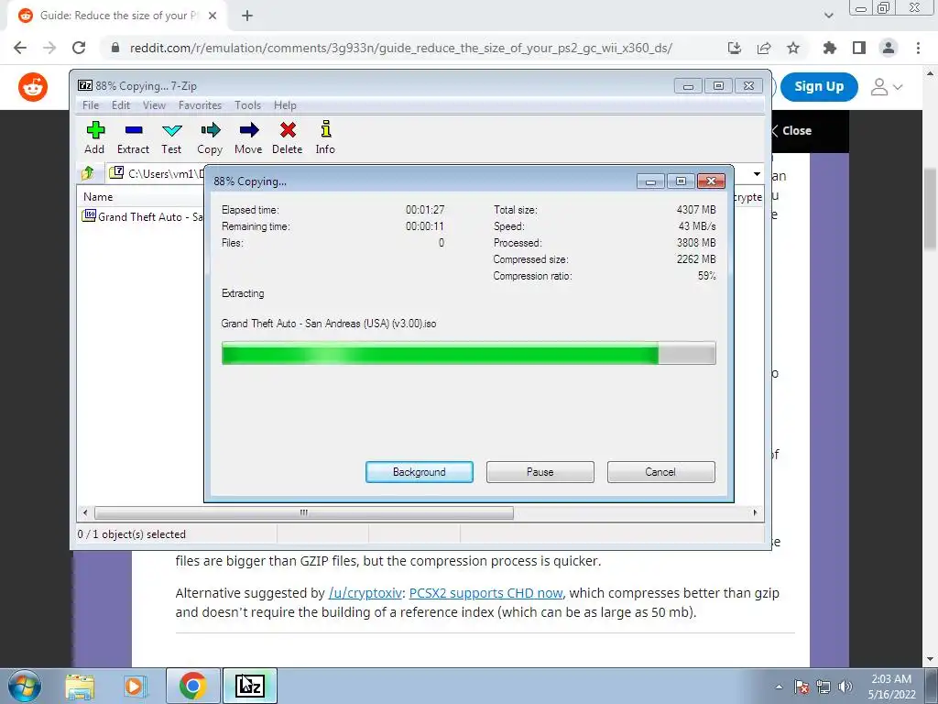The image size is (938, 704).
Task: Open the Chrome three-dot menu
Action: pos(918,48)
